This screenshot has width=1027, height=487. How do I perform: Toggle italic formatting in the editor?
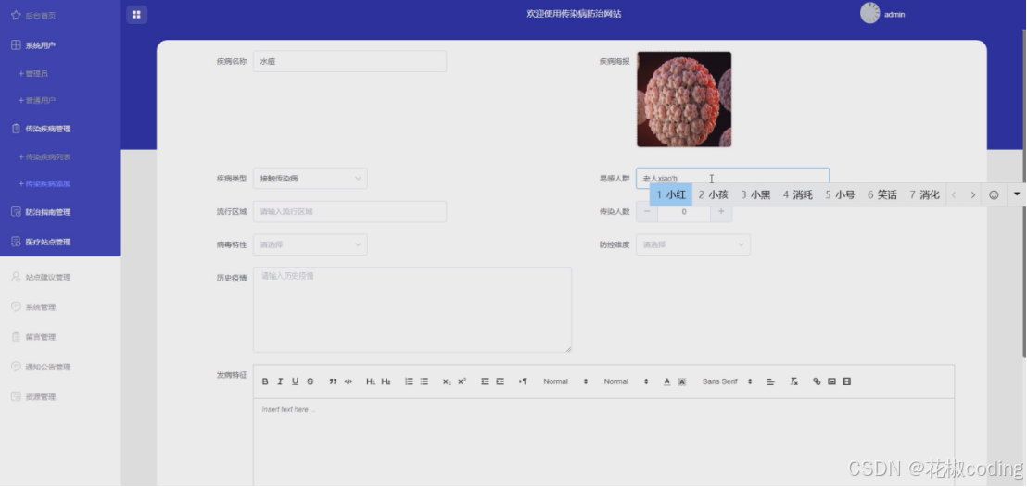click(280, 381)
